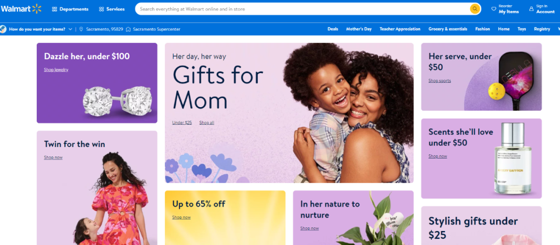Viewport: 560px width, 245px height.
Task: Go to Teacher Appreciation navigation item
Action: [x=400, y=29]
